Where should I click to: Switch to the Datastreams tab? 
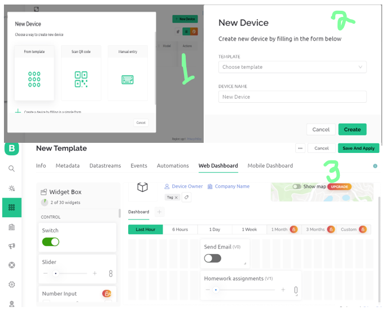coord(105,166)
